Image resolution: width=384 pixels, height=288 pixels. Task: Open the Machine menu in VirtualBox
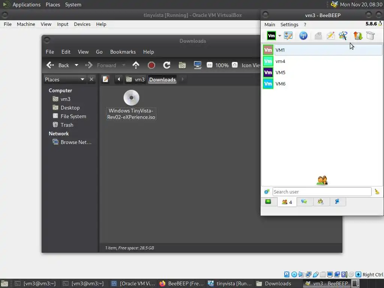pyautogui.click(x=26, y=24)
